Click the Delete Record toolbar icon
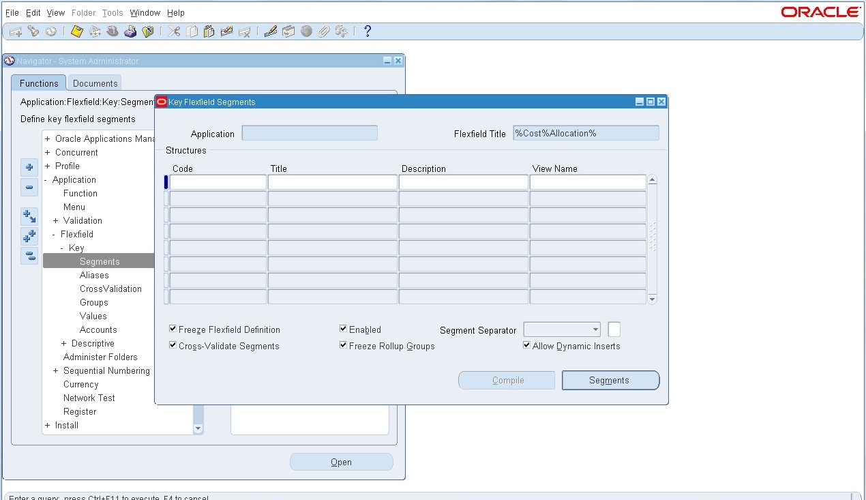The width and height of the screenshot is (866, 500). (245, 31)
